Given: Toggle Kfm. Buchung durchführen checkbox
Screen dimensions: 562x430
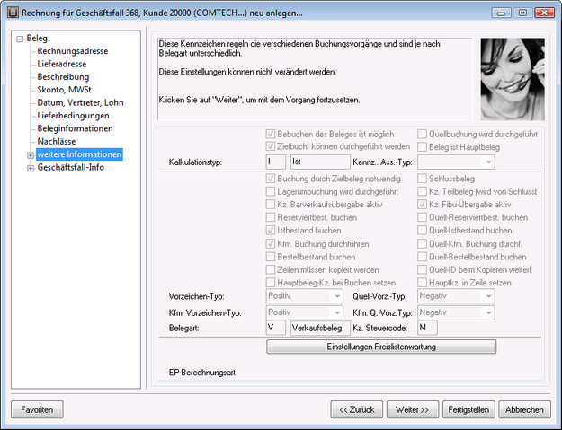Looking at the screenshot, I should (271, 243).
